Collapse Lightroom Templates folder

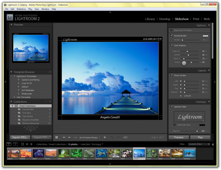pos(15,76)
